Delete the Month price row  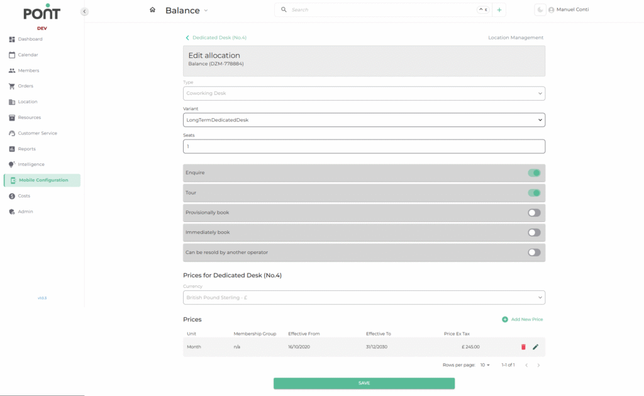coord(523,347)
